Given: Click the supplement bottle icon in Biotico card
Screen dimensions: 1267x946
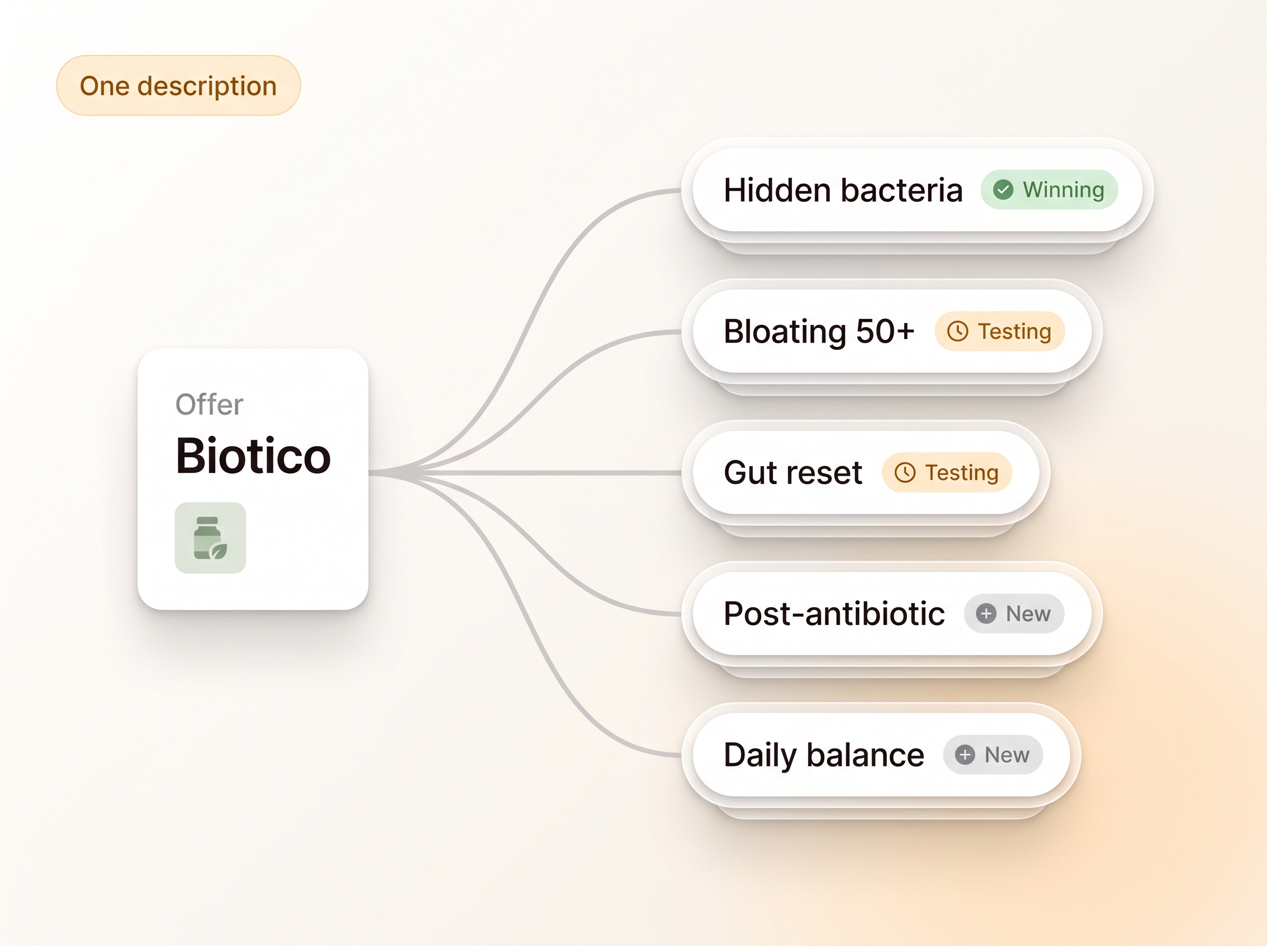Looking at the screenshot, I should [x=210, y=538].
